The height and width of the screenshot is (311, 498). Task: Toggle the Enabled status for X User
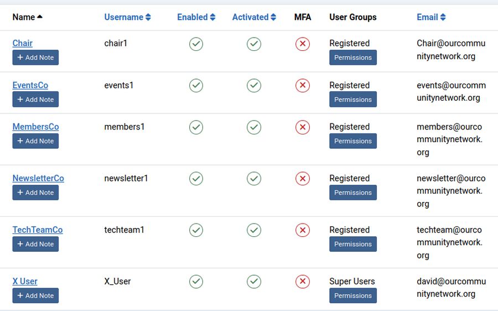click(196, 281)
